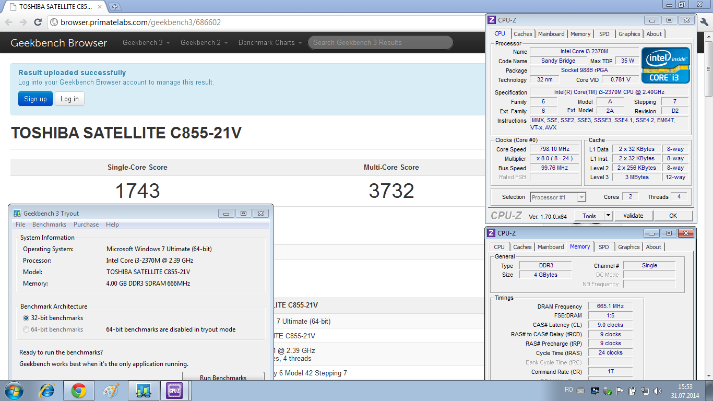Open Paint from the taskbar
Viewport: 713px width, 401px height.
coord(111,391)
